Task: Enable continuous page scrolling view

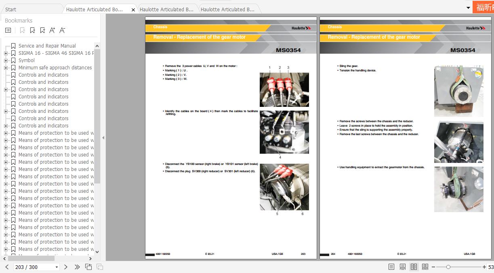Action: [x=403, y=267]
